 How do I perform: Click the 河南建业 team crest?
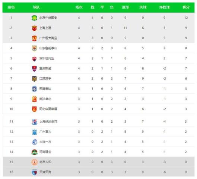(34, 152)
